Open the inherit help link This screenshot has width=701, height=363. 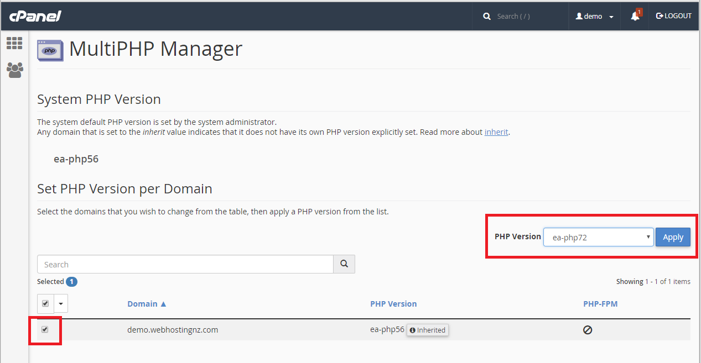pyautogui.click(x=496, y=132)
